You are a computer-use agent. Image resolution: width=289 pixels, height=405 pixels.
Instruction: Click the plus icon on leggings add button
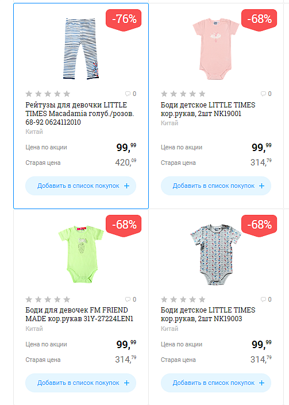point(126,186)
